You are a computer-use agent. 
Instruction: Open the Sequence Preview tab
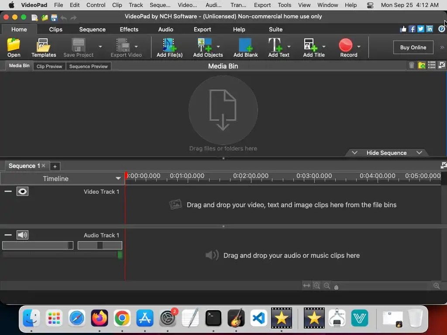pyautogui.click(x=88, y=66)
